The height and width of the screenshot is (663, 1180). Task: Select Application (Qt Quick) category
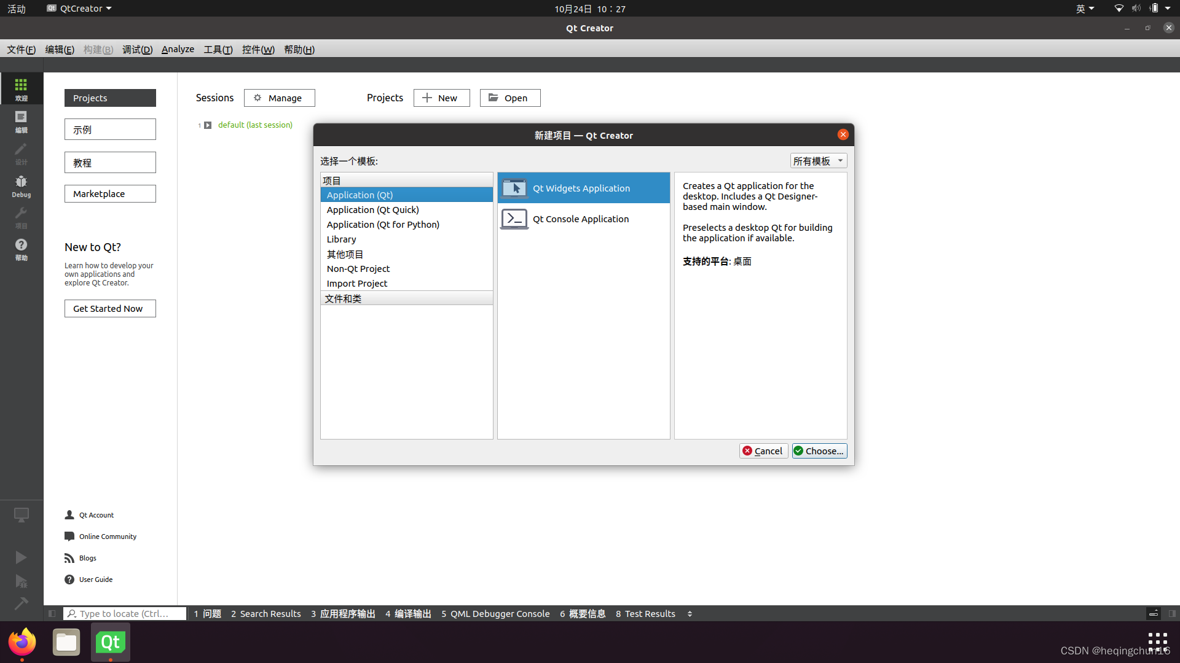[x=406, y=209]
